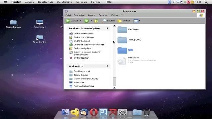The height and width of the screenshot is (119, 212).
Task: Open the folder stack in dock
Action: pyautogui.click(x=137, y=112)
